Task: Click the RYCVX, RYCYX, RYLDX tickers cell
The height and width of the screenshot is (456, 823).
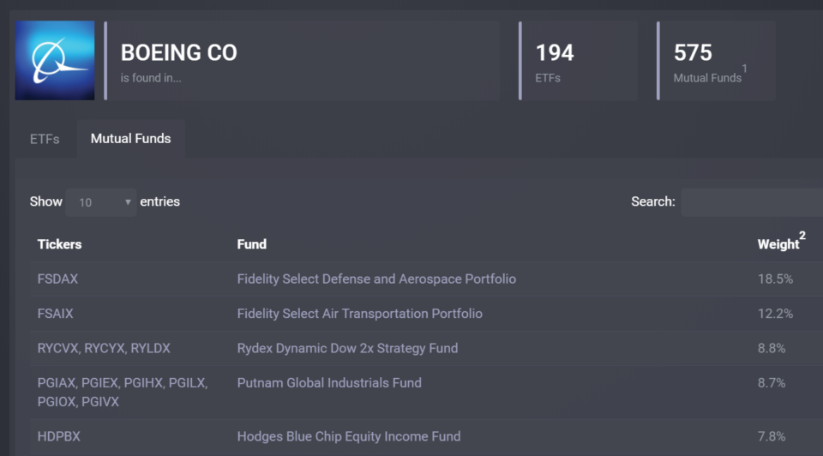Action: click(104, 348)
